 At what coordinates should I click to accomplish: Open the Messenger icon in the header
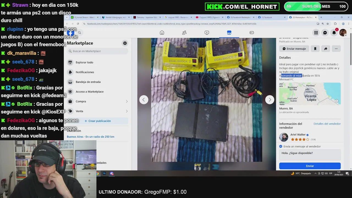(325, 33)
